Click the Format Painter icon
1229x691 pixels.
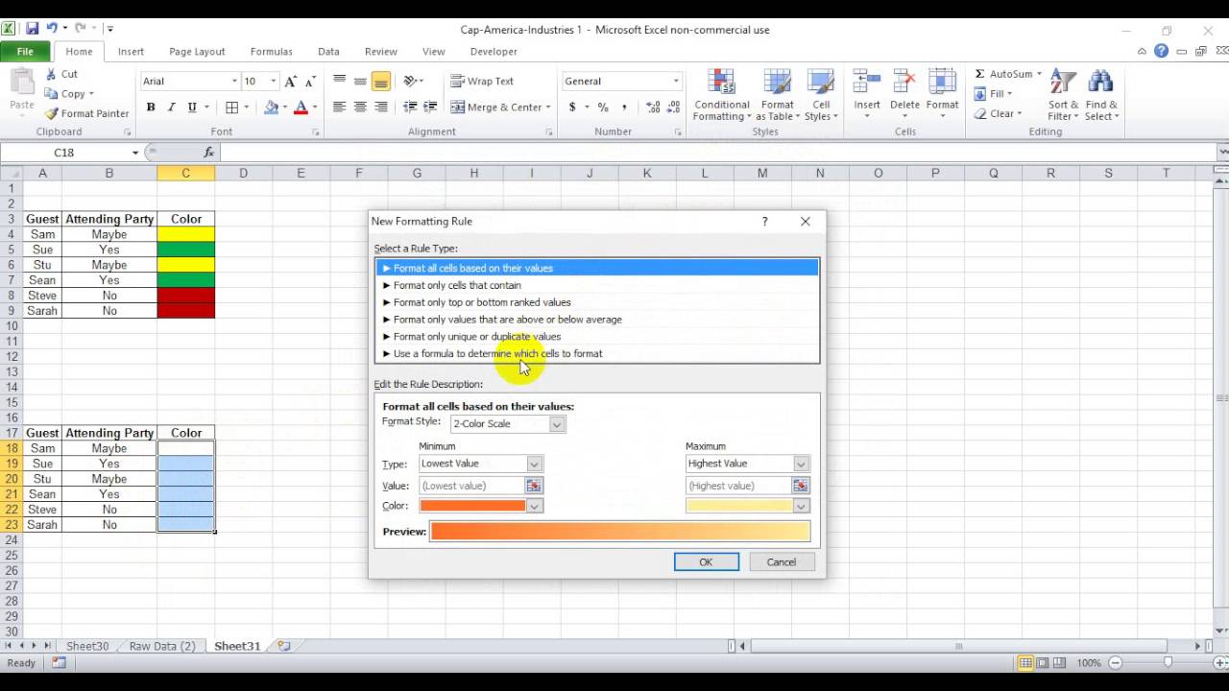pyautogui.click(x=52, y=113)
